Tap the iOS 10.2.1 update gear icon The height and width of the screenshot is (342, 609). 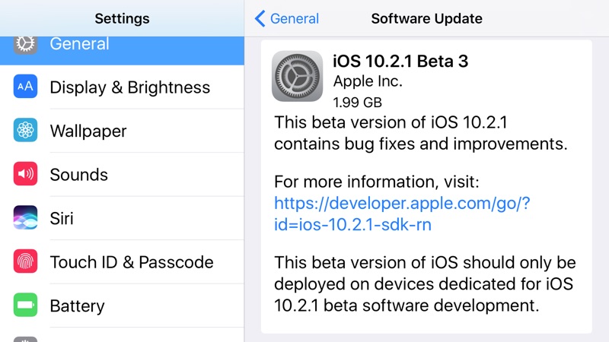tap(297, 77)
